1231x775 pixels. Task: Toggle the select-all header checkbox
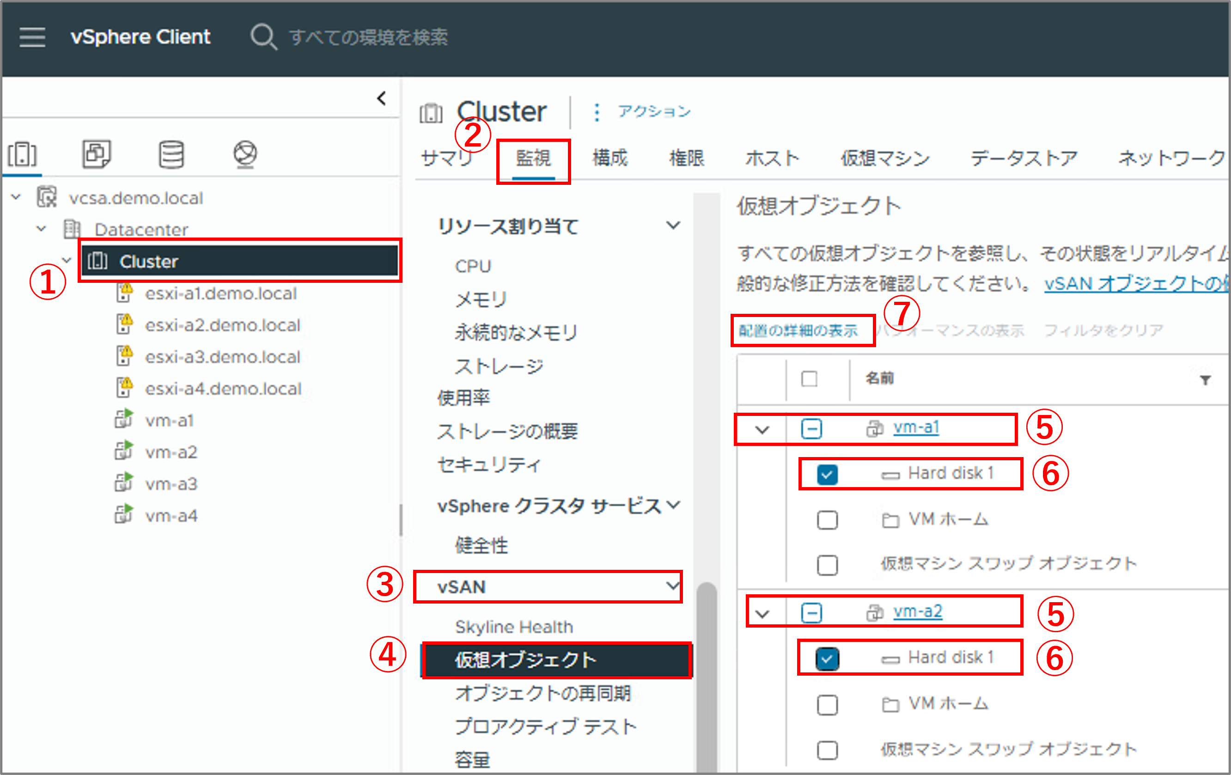[x=809, y=379]
